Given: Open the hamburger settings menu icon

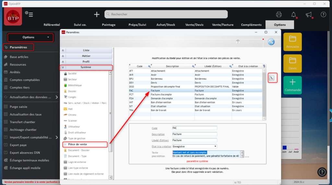Looking at the screenshot, I should [x=30, y=14].
